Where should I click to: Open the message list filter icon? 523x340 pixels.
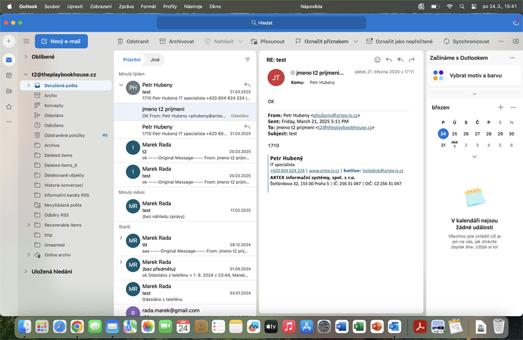(248, 60)
